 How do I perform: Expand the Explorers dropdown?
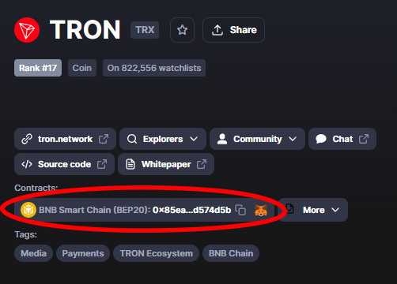(x=163, y=139)
